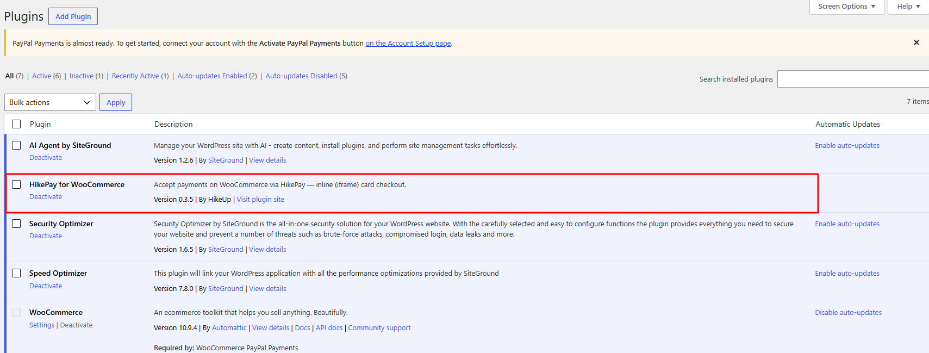The height and width of the screenshot is (353, 929).
Task: Enable auto-updates for Speed Optimizer
Action: click(847, 274)
